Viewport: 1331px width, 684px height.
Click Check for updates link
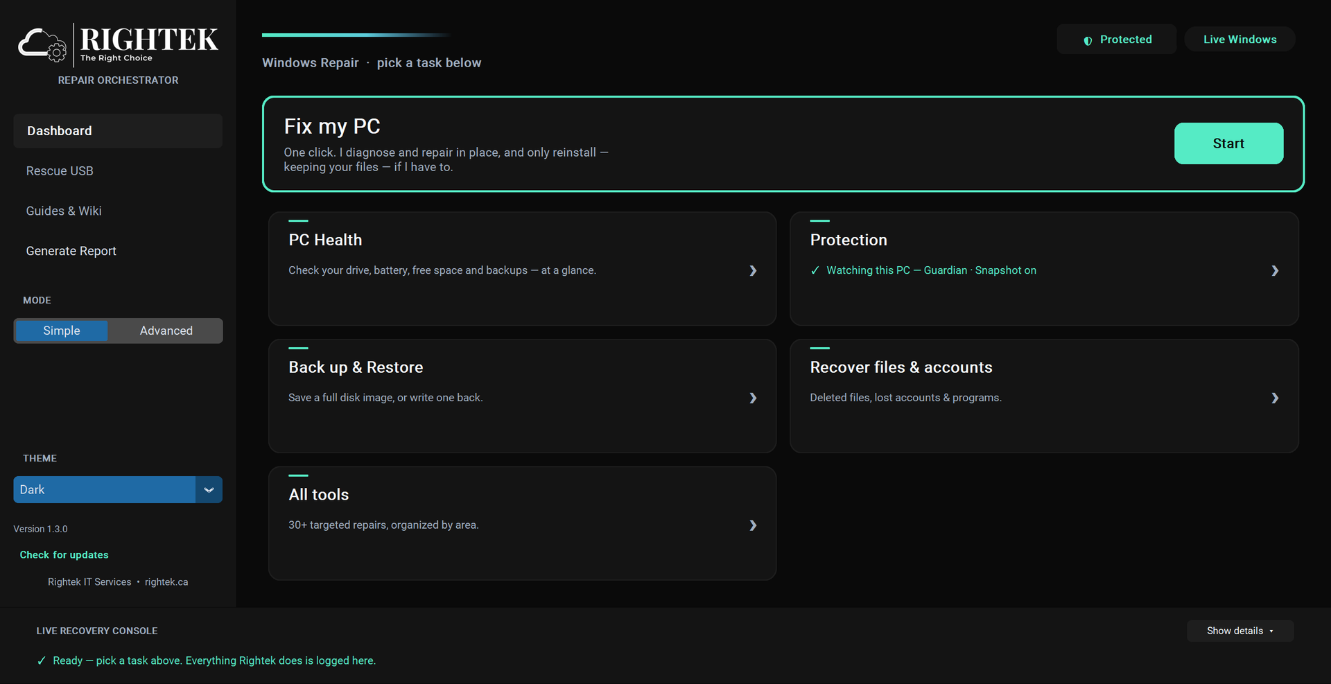tap(64, 555)
